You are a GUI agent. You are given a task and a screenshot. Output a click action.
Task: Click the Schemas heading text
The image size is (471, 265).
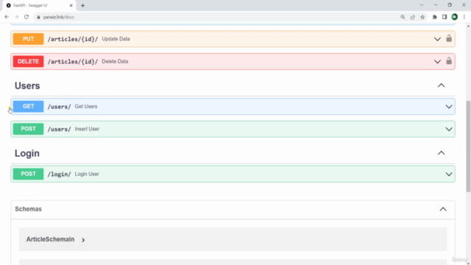[28, 209]
